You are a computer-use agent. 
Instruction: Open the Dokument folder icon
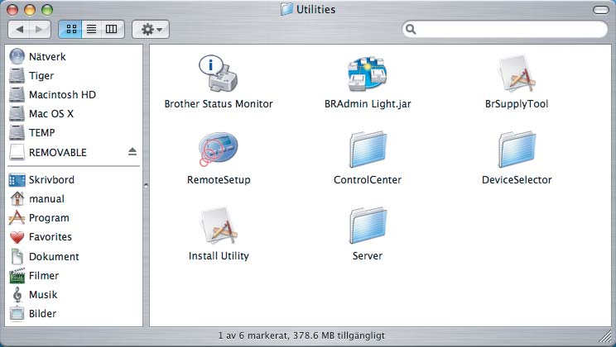[x=17, y=256]
